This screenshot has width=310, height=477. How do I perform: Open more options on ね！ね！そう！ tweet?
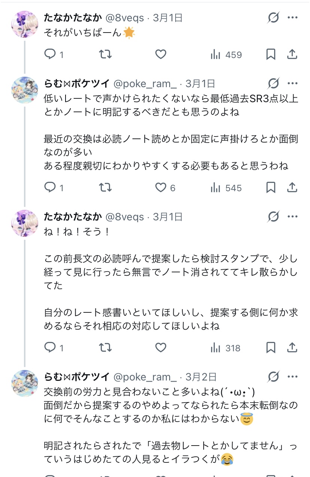tap(292, 216)
